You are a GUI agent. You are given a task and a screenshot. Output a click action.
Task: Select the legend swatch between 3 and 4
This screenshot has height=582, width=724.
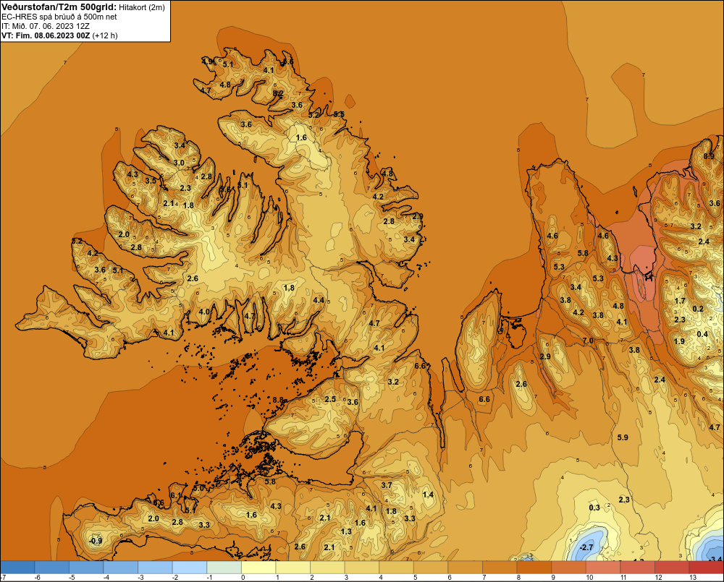click(362, 568)
